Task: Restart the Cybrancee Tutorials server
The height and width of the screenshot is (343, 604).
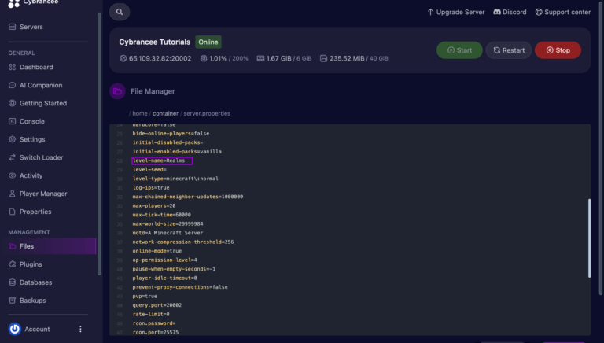Action: click(509, 50)
